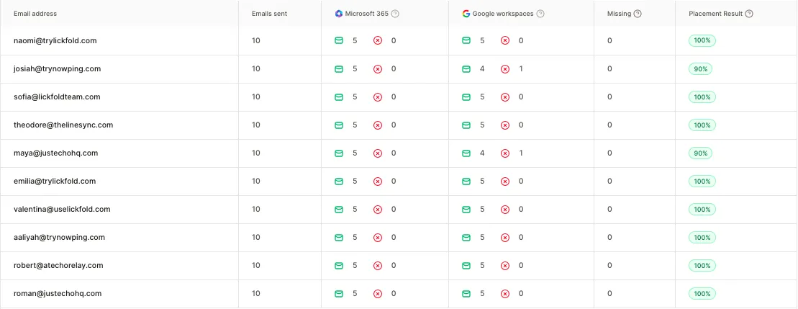The image size is (798, 309).
Task: Click Microsoft 365 spam icon for sofia@lickfoldteam.com
Action: tap(378, 97)
